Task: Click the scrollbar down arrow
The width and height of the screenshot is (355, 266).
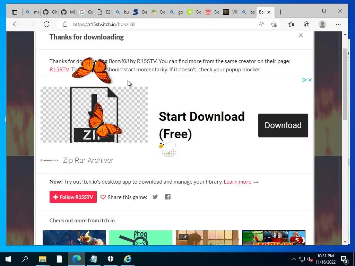Action: pos(345,242)
